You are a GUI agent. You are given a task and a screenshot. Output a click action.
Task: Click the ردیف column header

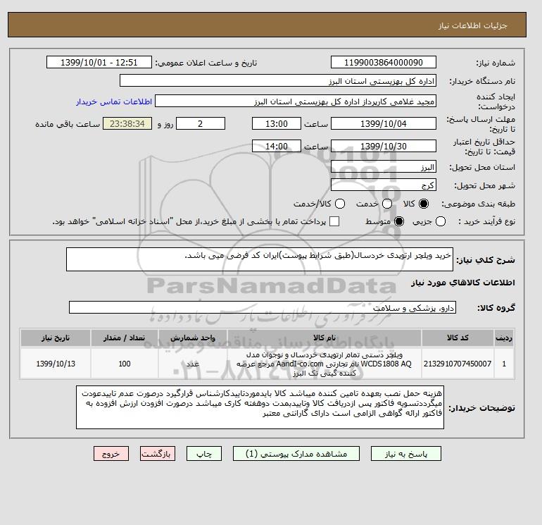point(504,338)
